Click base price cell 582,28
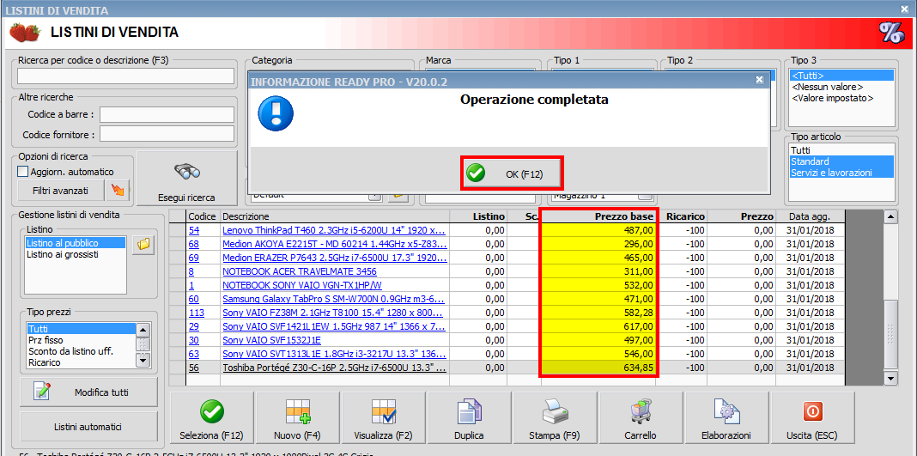Viewport: 917px width, 456px height. click(x=598, y=313)
